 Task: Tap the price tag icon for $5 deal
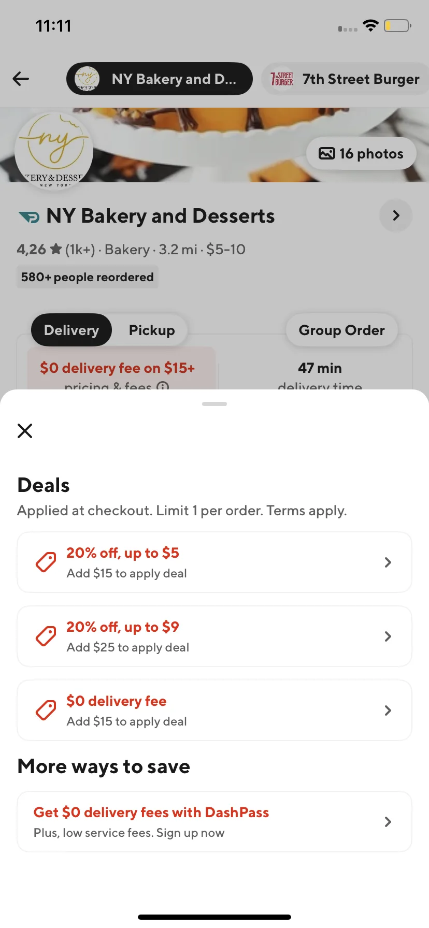point(46,562)
